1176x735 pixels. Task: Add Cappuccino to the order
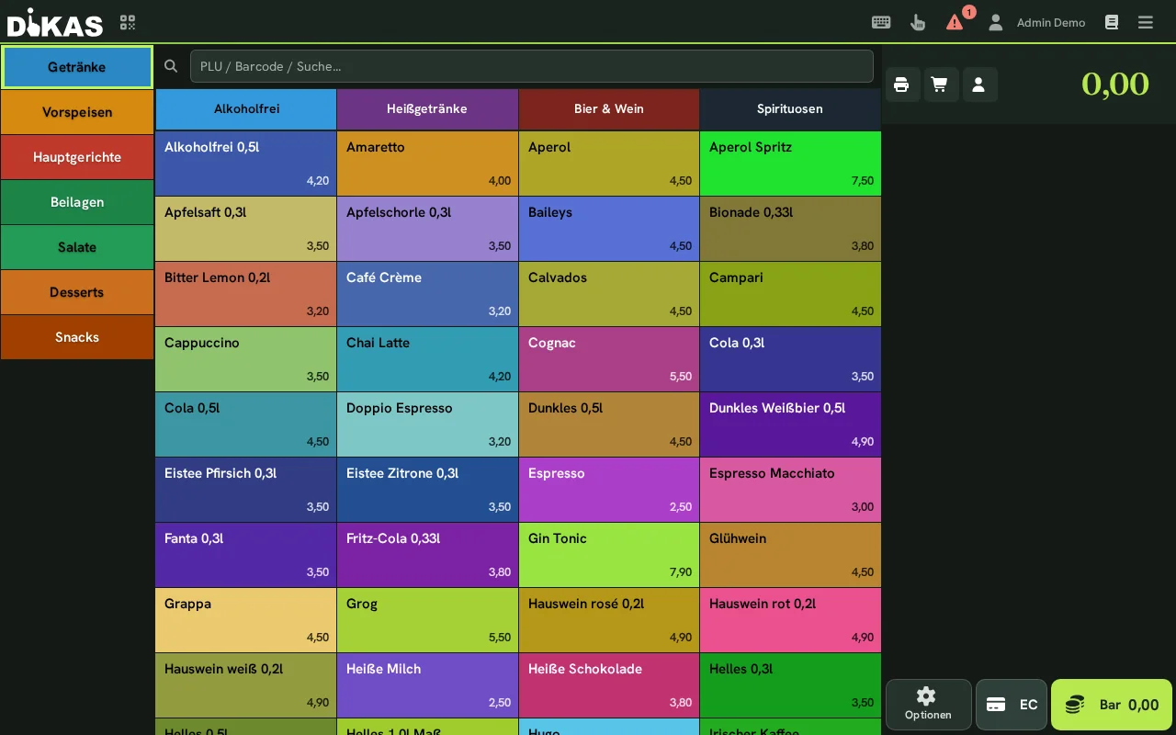coord(246,359)
